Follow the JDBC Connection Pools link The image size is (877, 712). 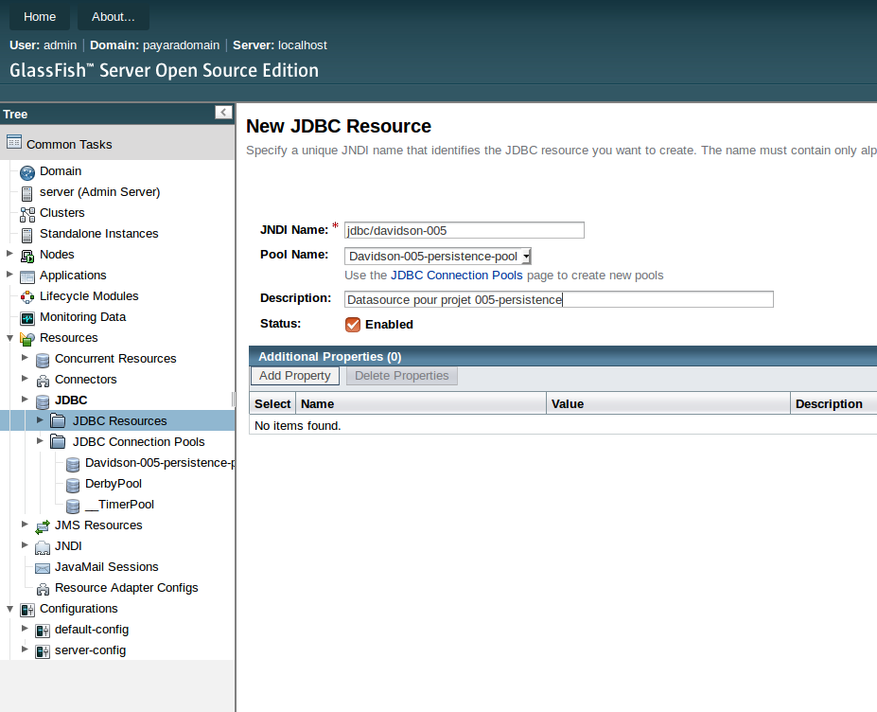[x=456, y=276]
